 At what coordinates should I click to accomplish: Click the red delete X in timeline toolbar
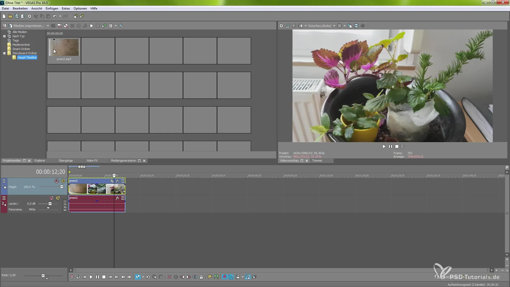169,277
